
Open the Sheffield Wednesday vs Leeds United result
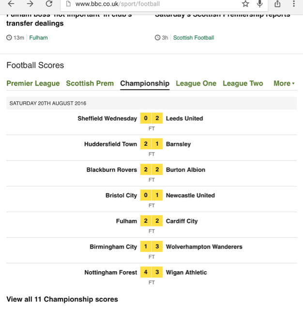(151, 122)
